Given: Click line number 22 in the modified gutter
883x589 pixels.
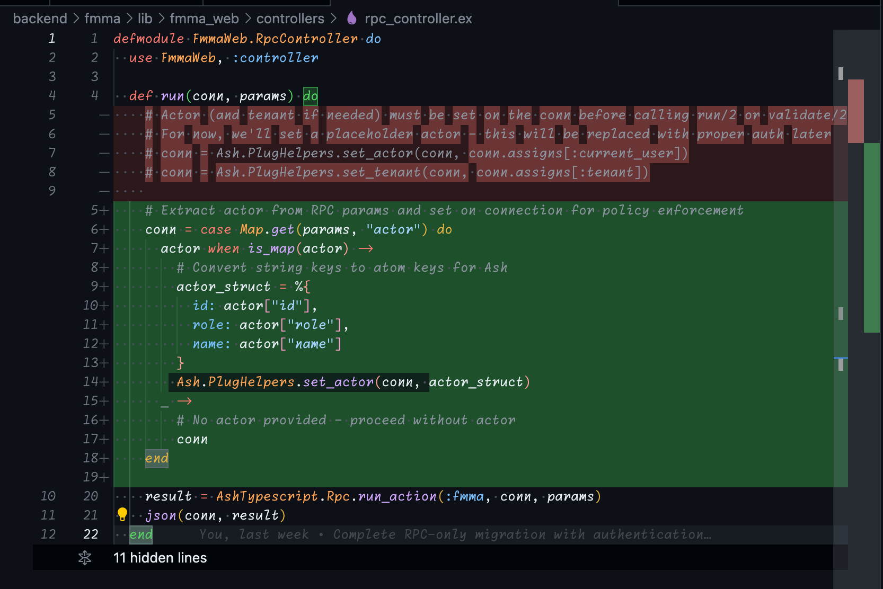Looking at the screenshot, I should coord(91,534).
